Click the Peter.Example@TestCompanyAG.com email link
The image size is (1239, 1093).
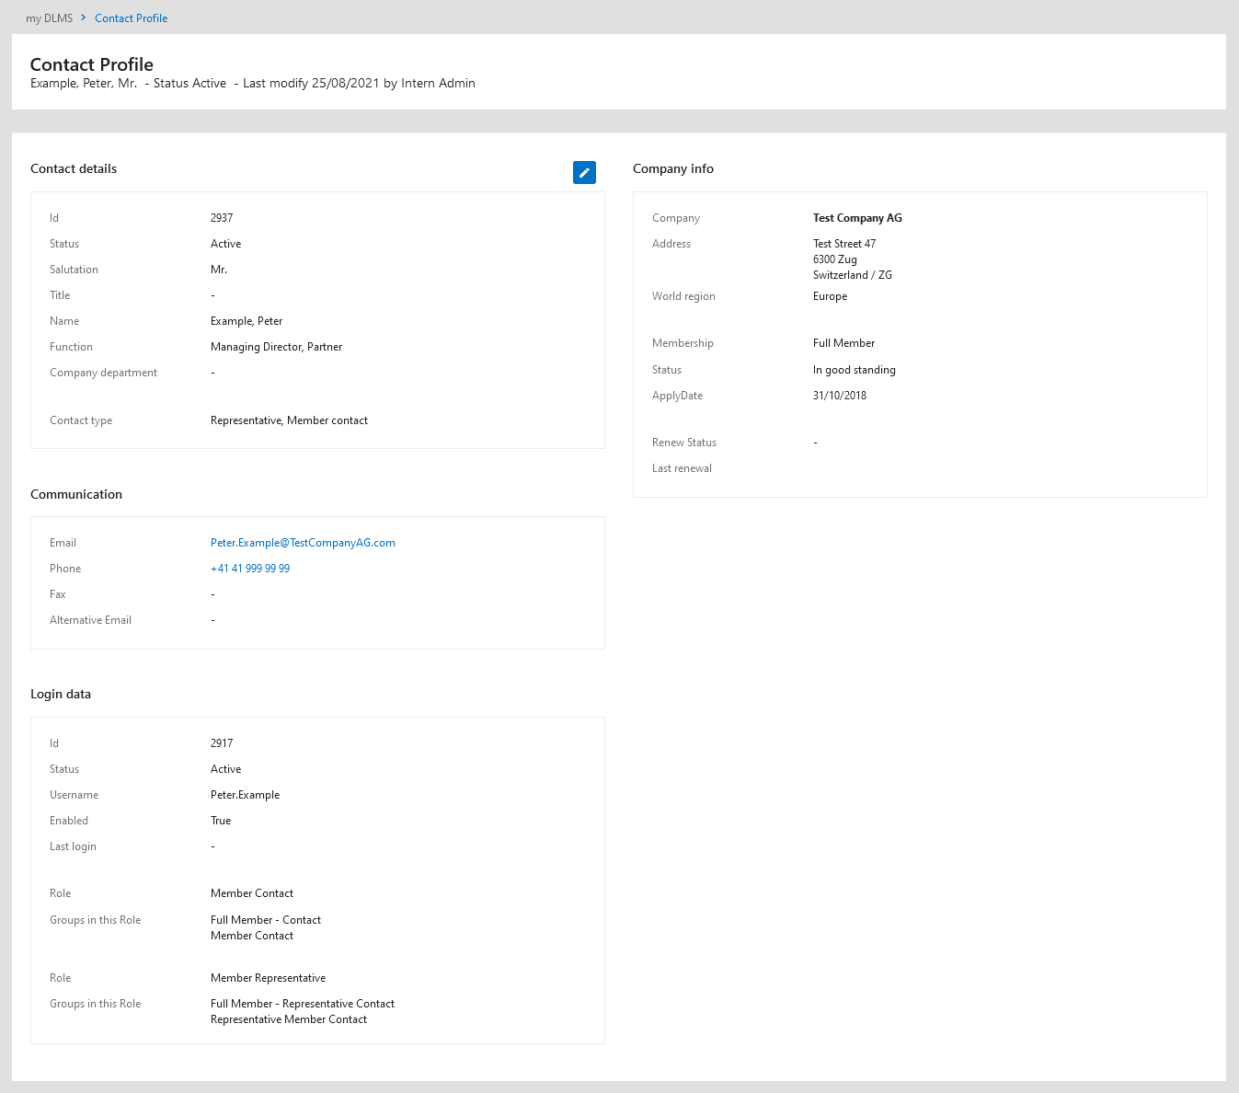coord(303,543)
